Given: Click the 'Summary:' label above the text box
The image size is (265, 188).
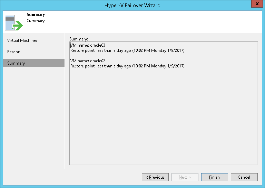Looking at the screenshot, I should (x=79, y=39).
